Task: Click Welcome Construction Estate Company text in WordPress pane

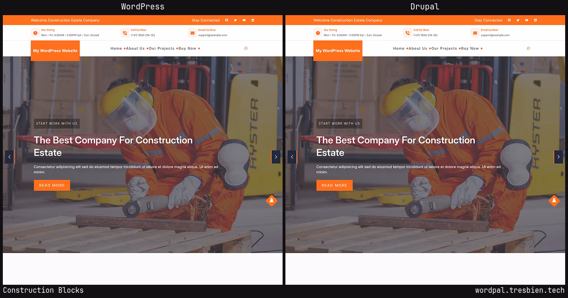Action: 65,20
